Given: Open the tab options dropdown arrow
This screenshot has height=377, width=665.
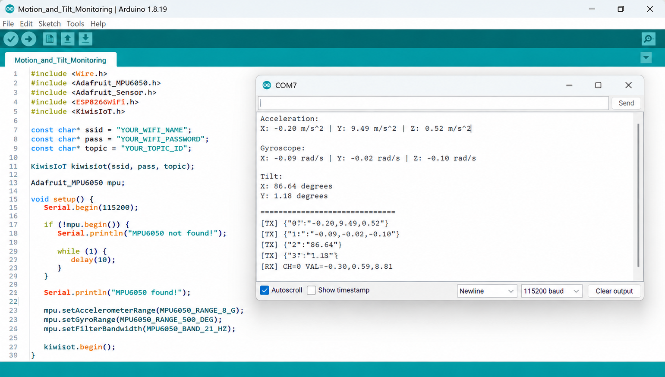Looking at the screenshot, I should pos(646,58).
